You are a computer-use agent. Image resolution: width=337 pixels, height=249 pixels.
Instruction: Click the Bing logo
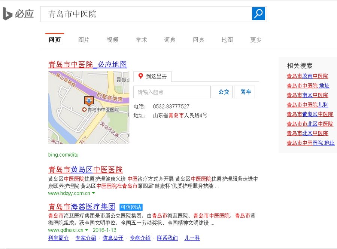click(18, 14)
